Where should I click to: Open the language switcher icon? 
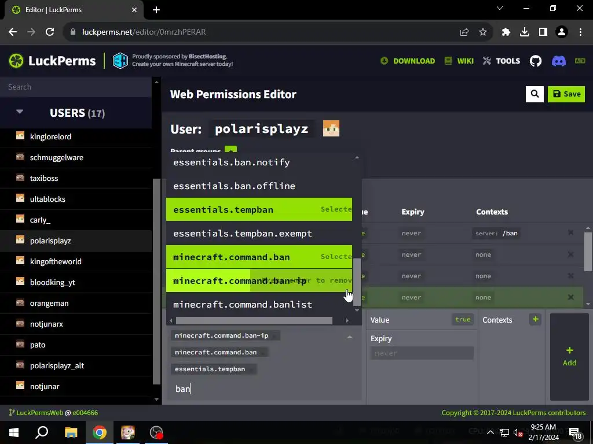coord(580,61)
